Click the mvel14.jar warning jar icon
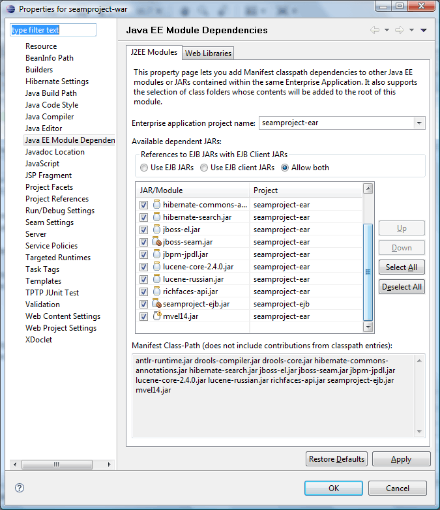The image size is (440, 510). tap(156, 316)
